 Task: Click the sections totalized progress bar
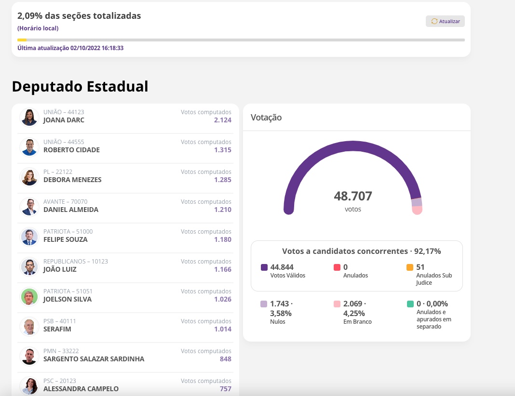point(241,40)
